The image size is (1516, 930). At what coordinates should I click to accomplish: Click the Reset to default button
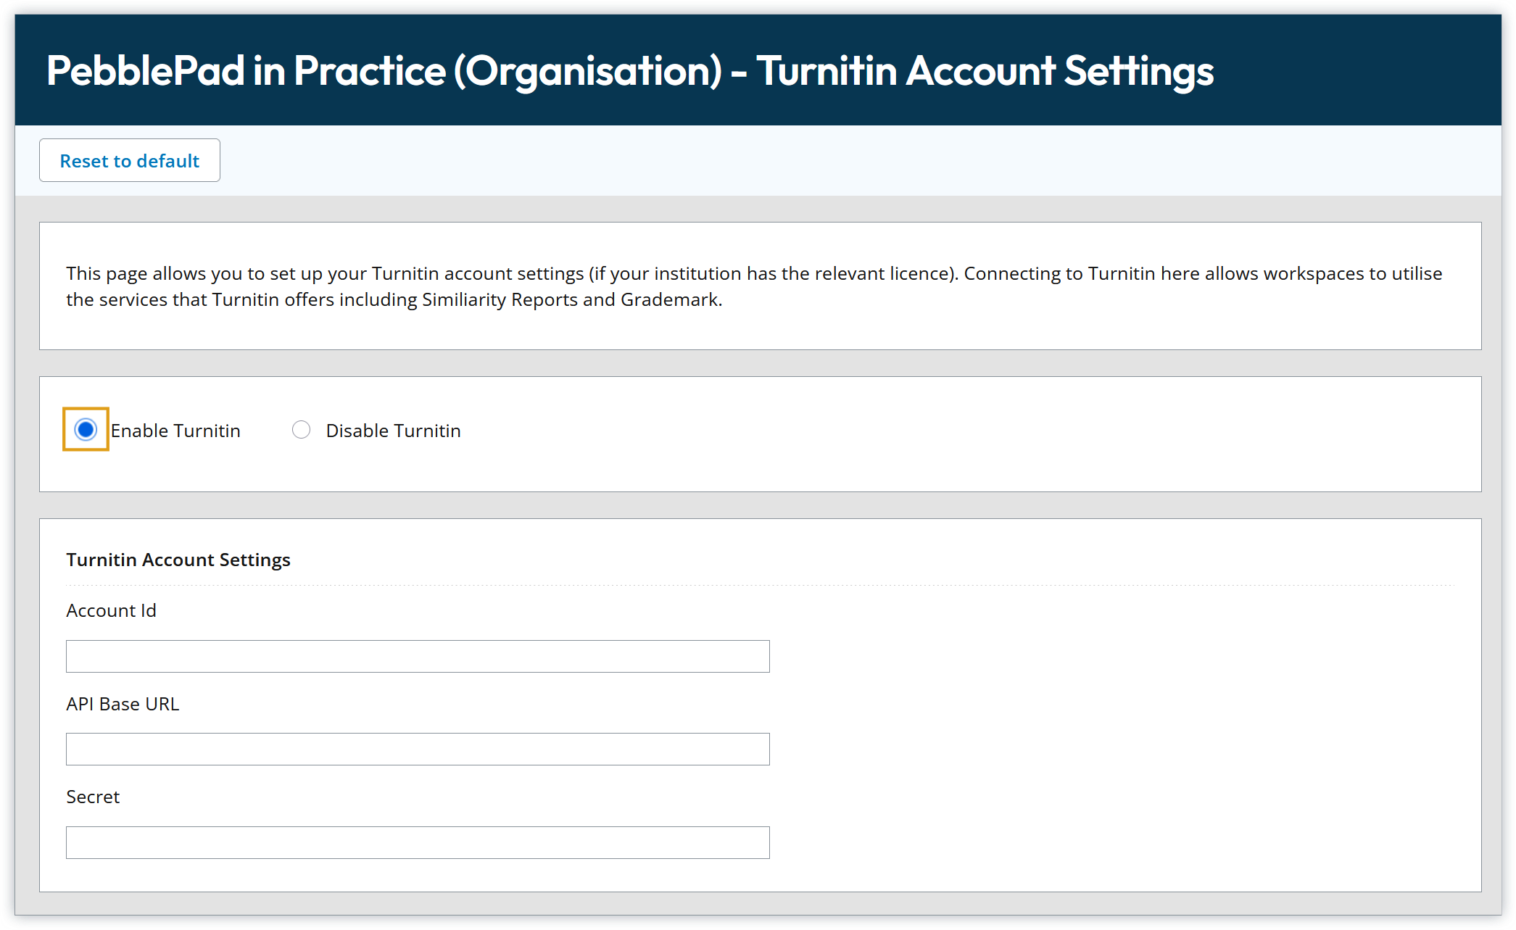[129, 160]
